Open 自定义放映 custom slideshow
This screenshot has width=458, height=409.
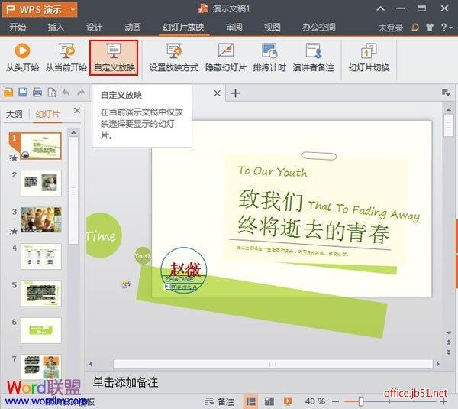114,57
